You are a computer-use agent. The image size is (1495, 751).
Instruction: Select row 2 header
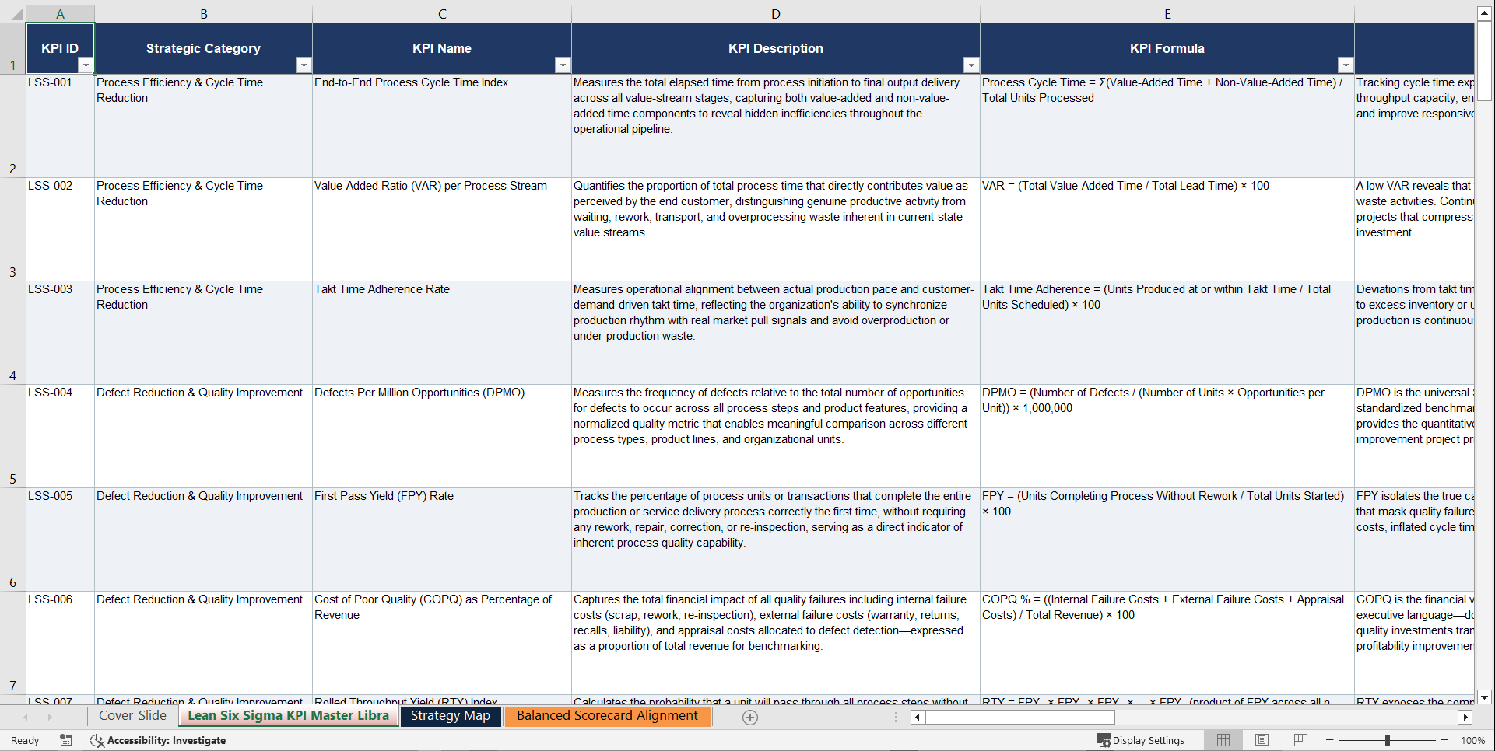[12, 126]
